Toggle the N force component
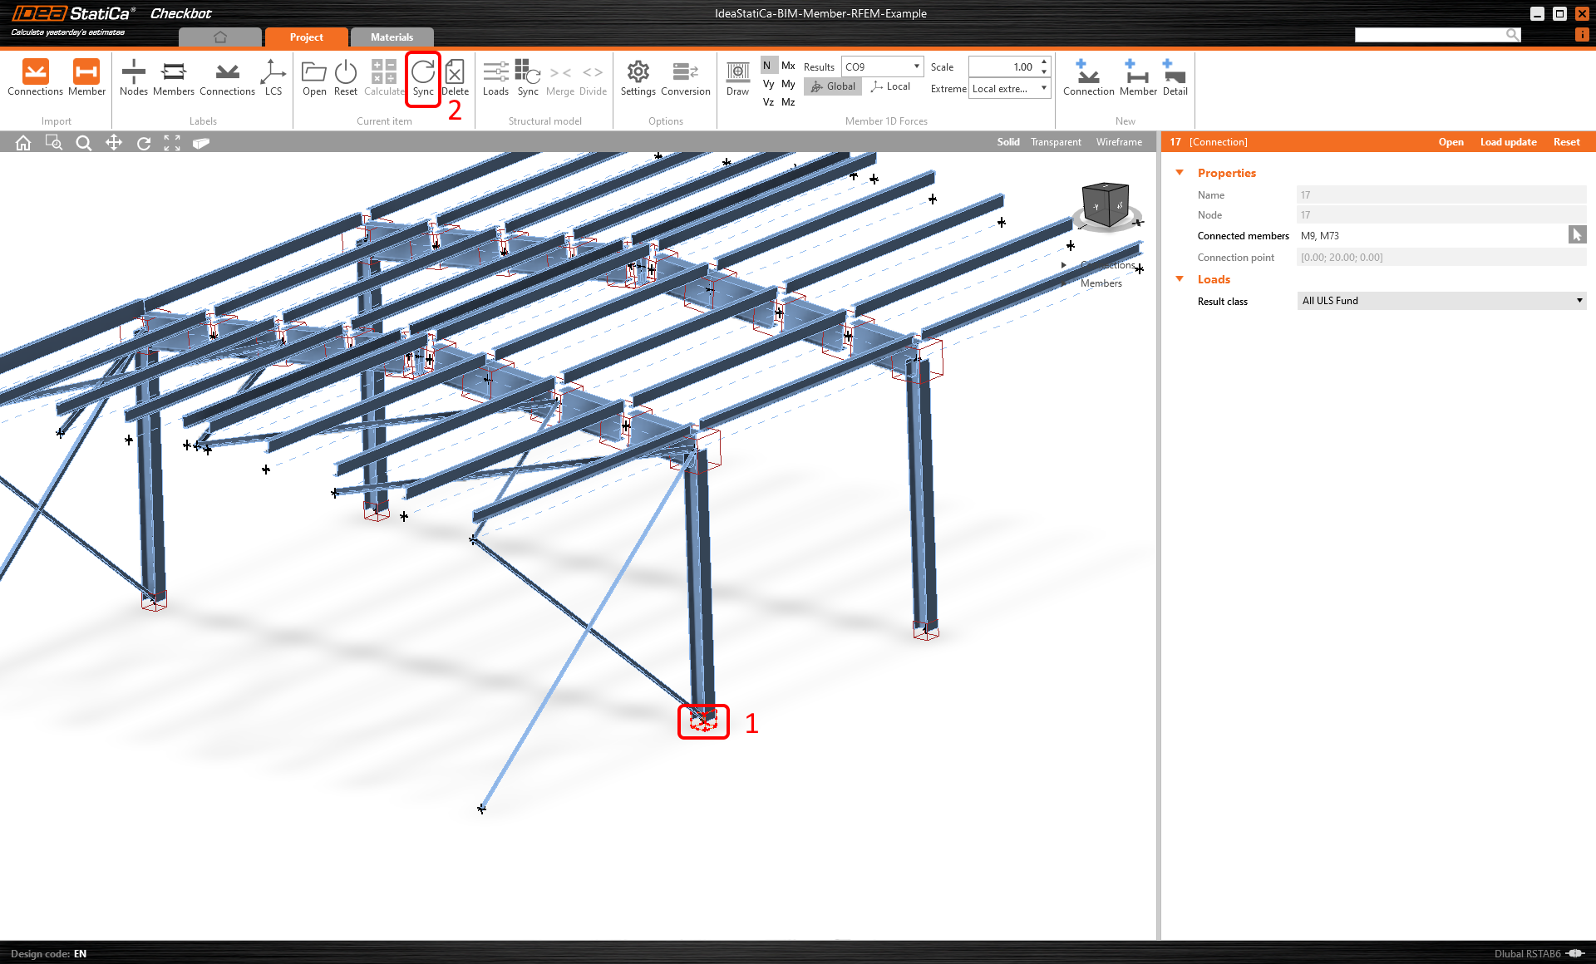 click(767, 66)
